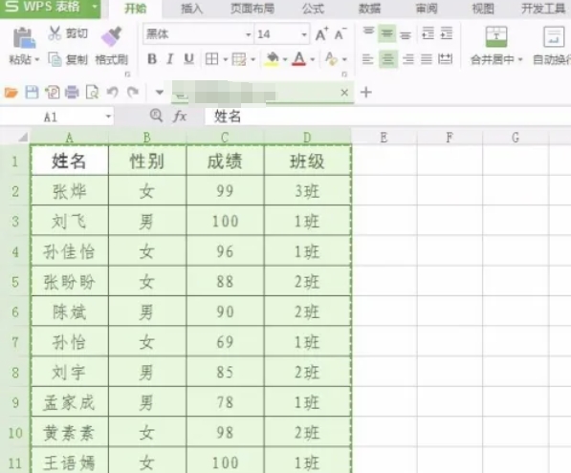Screen dimensions: 571x473
Task: Select the Format Painter brush
Action: [x=112, y=36]
